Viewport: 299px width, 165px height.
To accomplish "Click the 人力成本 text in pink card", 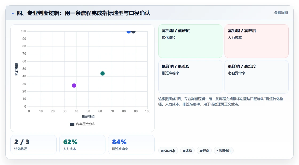I will click(235, 37).
